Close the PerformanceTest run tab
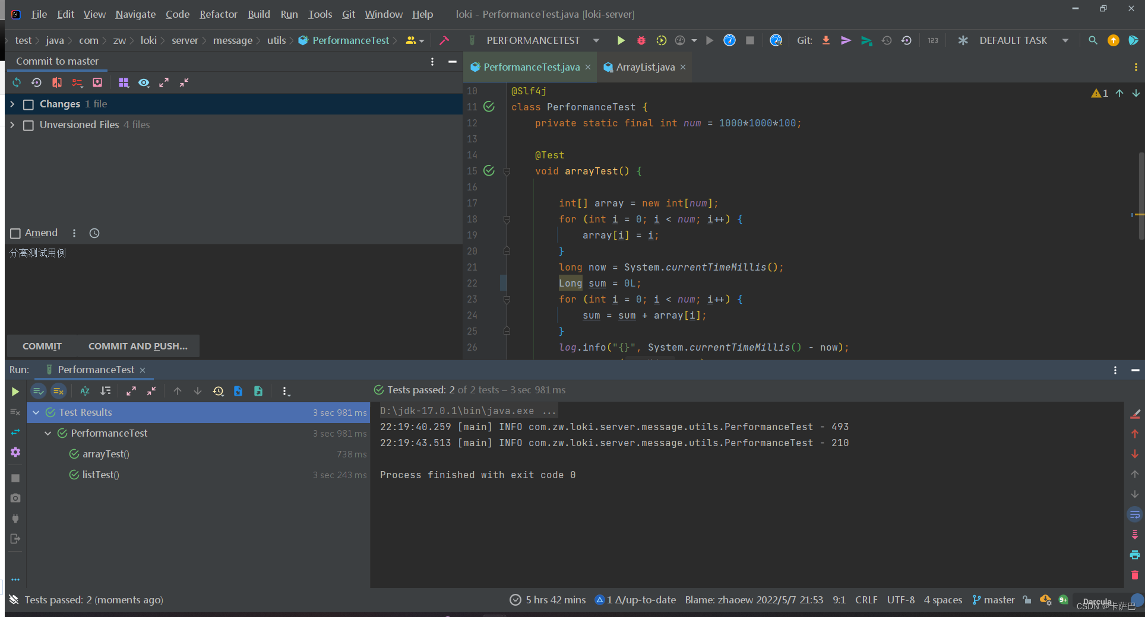This screenshot has height=617, width=1145. point(143,370)
